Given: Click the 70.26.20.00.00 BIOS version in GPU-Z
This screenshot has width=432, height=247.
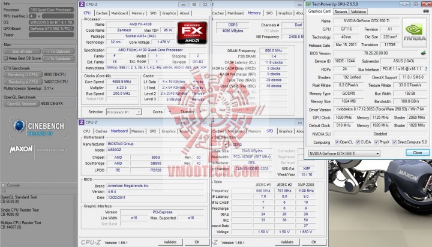Looking at the screenshot, I should 376,53.
